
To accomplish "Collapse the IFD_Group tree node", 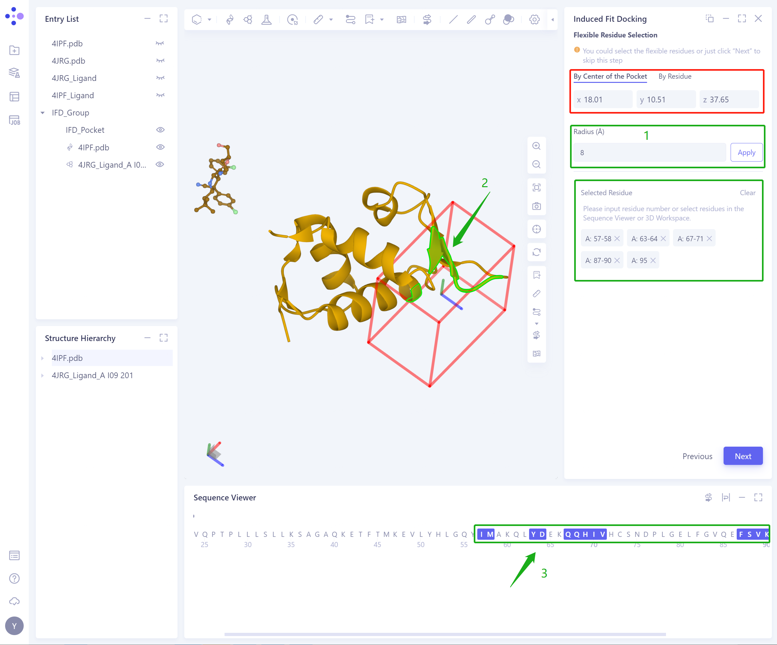I will coord(43,113).
